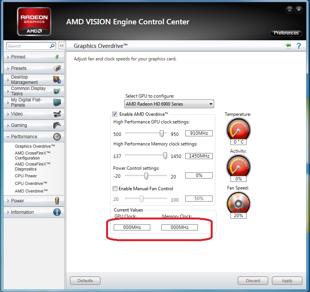The height and width of the screenshot is (292, 310).
Task: Collapse the Performance section
Action: [x=34, y=137]
